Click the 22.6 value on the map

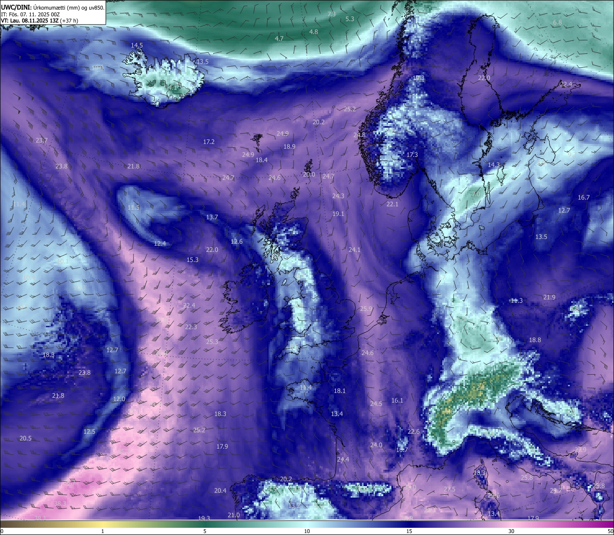point(413,431)
